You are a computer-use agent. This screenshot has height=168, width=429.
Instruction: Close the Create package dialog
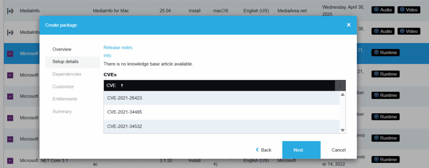pos(349,25)
